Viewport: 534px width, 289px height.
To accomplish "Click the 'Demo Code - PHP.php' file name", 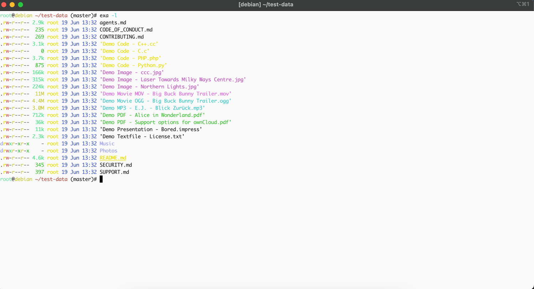I will click(130, 58).
